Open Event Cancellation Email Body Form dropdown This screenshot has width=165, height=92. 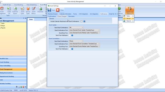(84, 46)
